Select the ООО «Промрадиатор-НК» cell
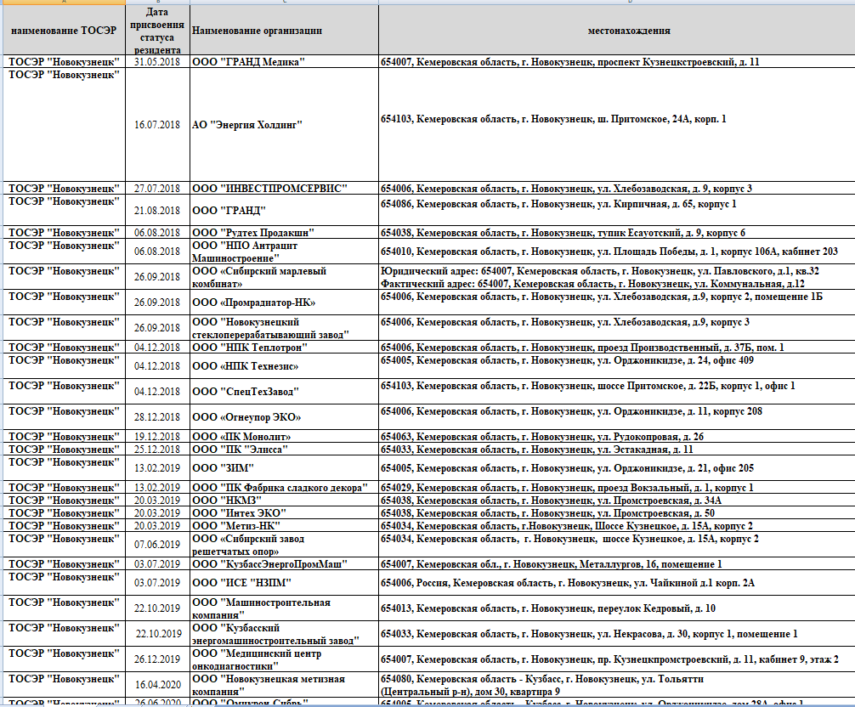The width and height of the screenshot is (855, 707). point(284,303)
